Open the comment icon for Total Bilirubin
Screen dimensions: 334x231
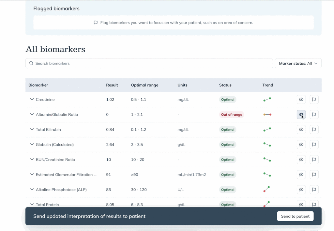click(x=301, y=129)
